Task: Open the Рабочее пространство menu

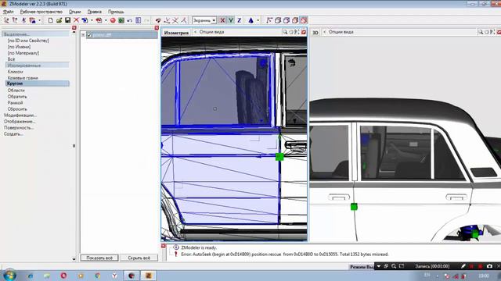Action: pos(41,12)
